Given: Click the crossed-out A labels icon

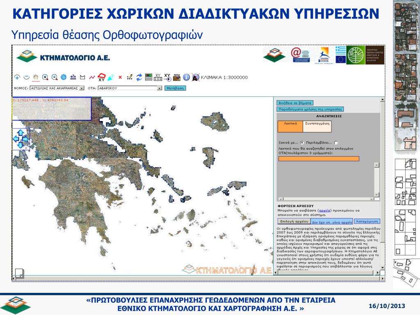Looking at the screenshot, I should 196,78.
